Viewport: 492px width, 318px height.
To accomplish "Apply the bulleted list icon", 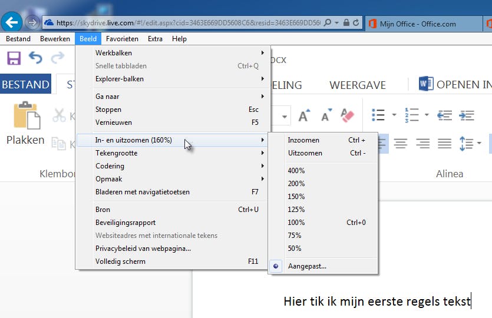I will pyautogui.click(x=378, y=115).
